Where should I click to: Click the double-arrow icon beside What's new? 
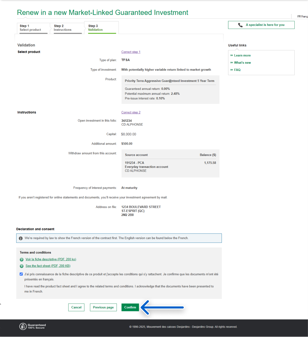[232, 63]
